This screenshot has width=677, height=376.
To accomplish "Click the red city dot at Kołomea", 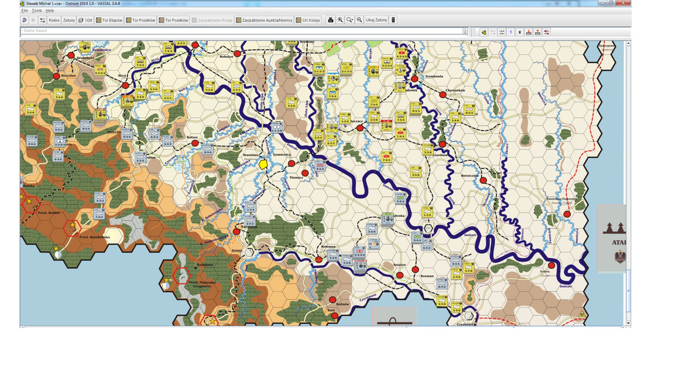I will pos(319,259).
